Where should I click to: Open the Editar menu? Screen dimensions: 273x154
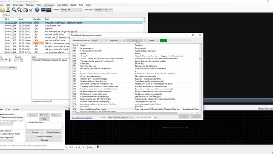[8, 5]
